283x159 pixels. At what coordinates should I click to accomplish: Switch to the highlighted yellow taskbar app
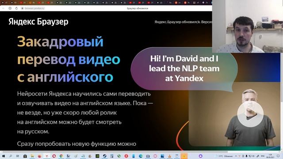184,156
